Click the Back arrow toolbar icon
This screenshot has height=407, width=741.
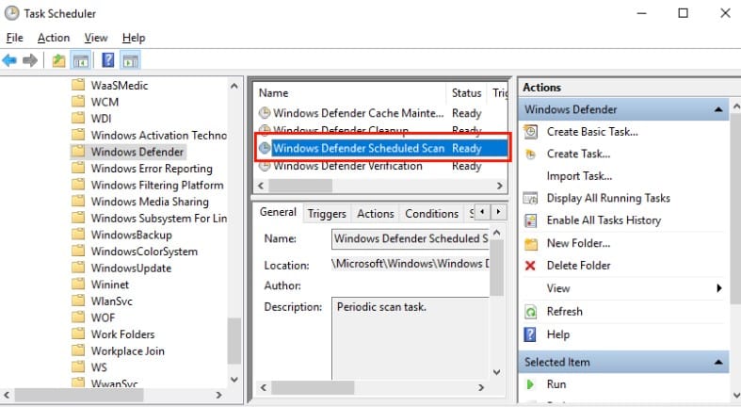tap(9, 60)
